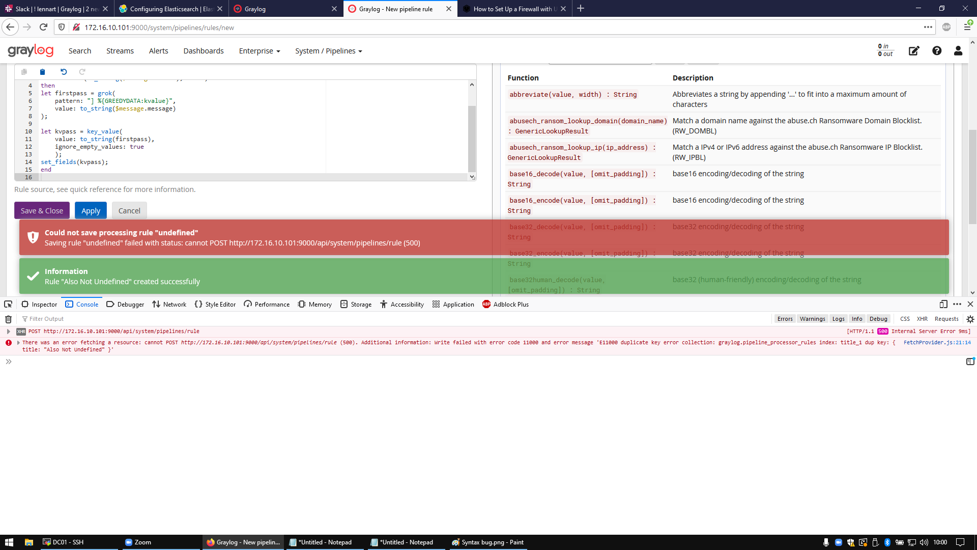Click the clipboard paste icon in rule editor
This screenshot has height=550, width=977.
point(43,72)
